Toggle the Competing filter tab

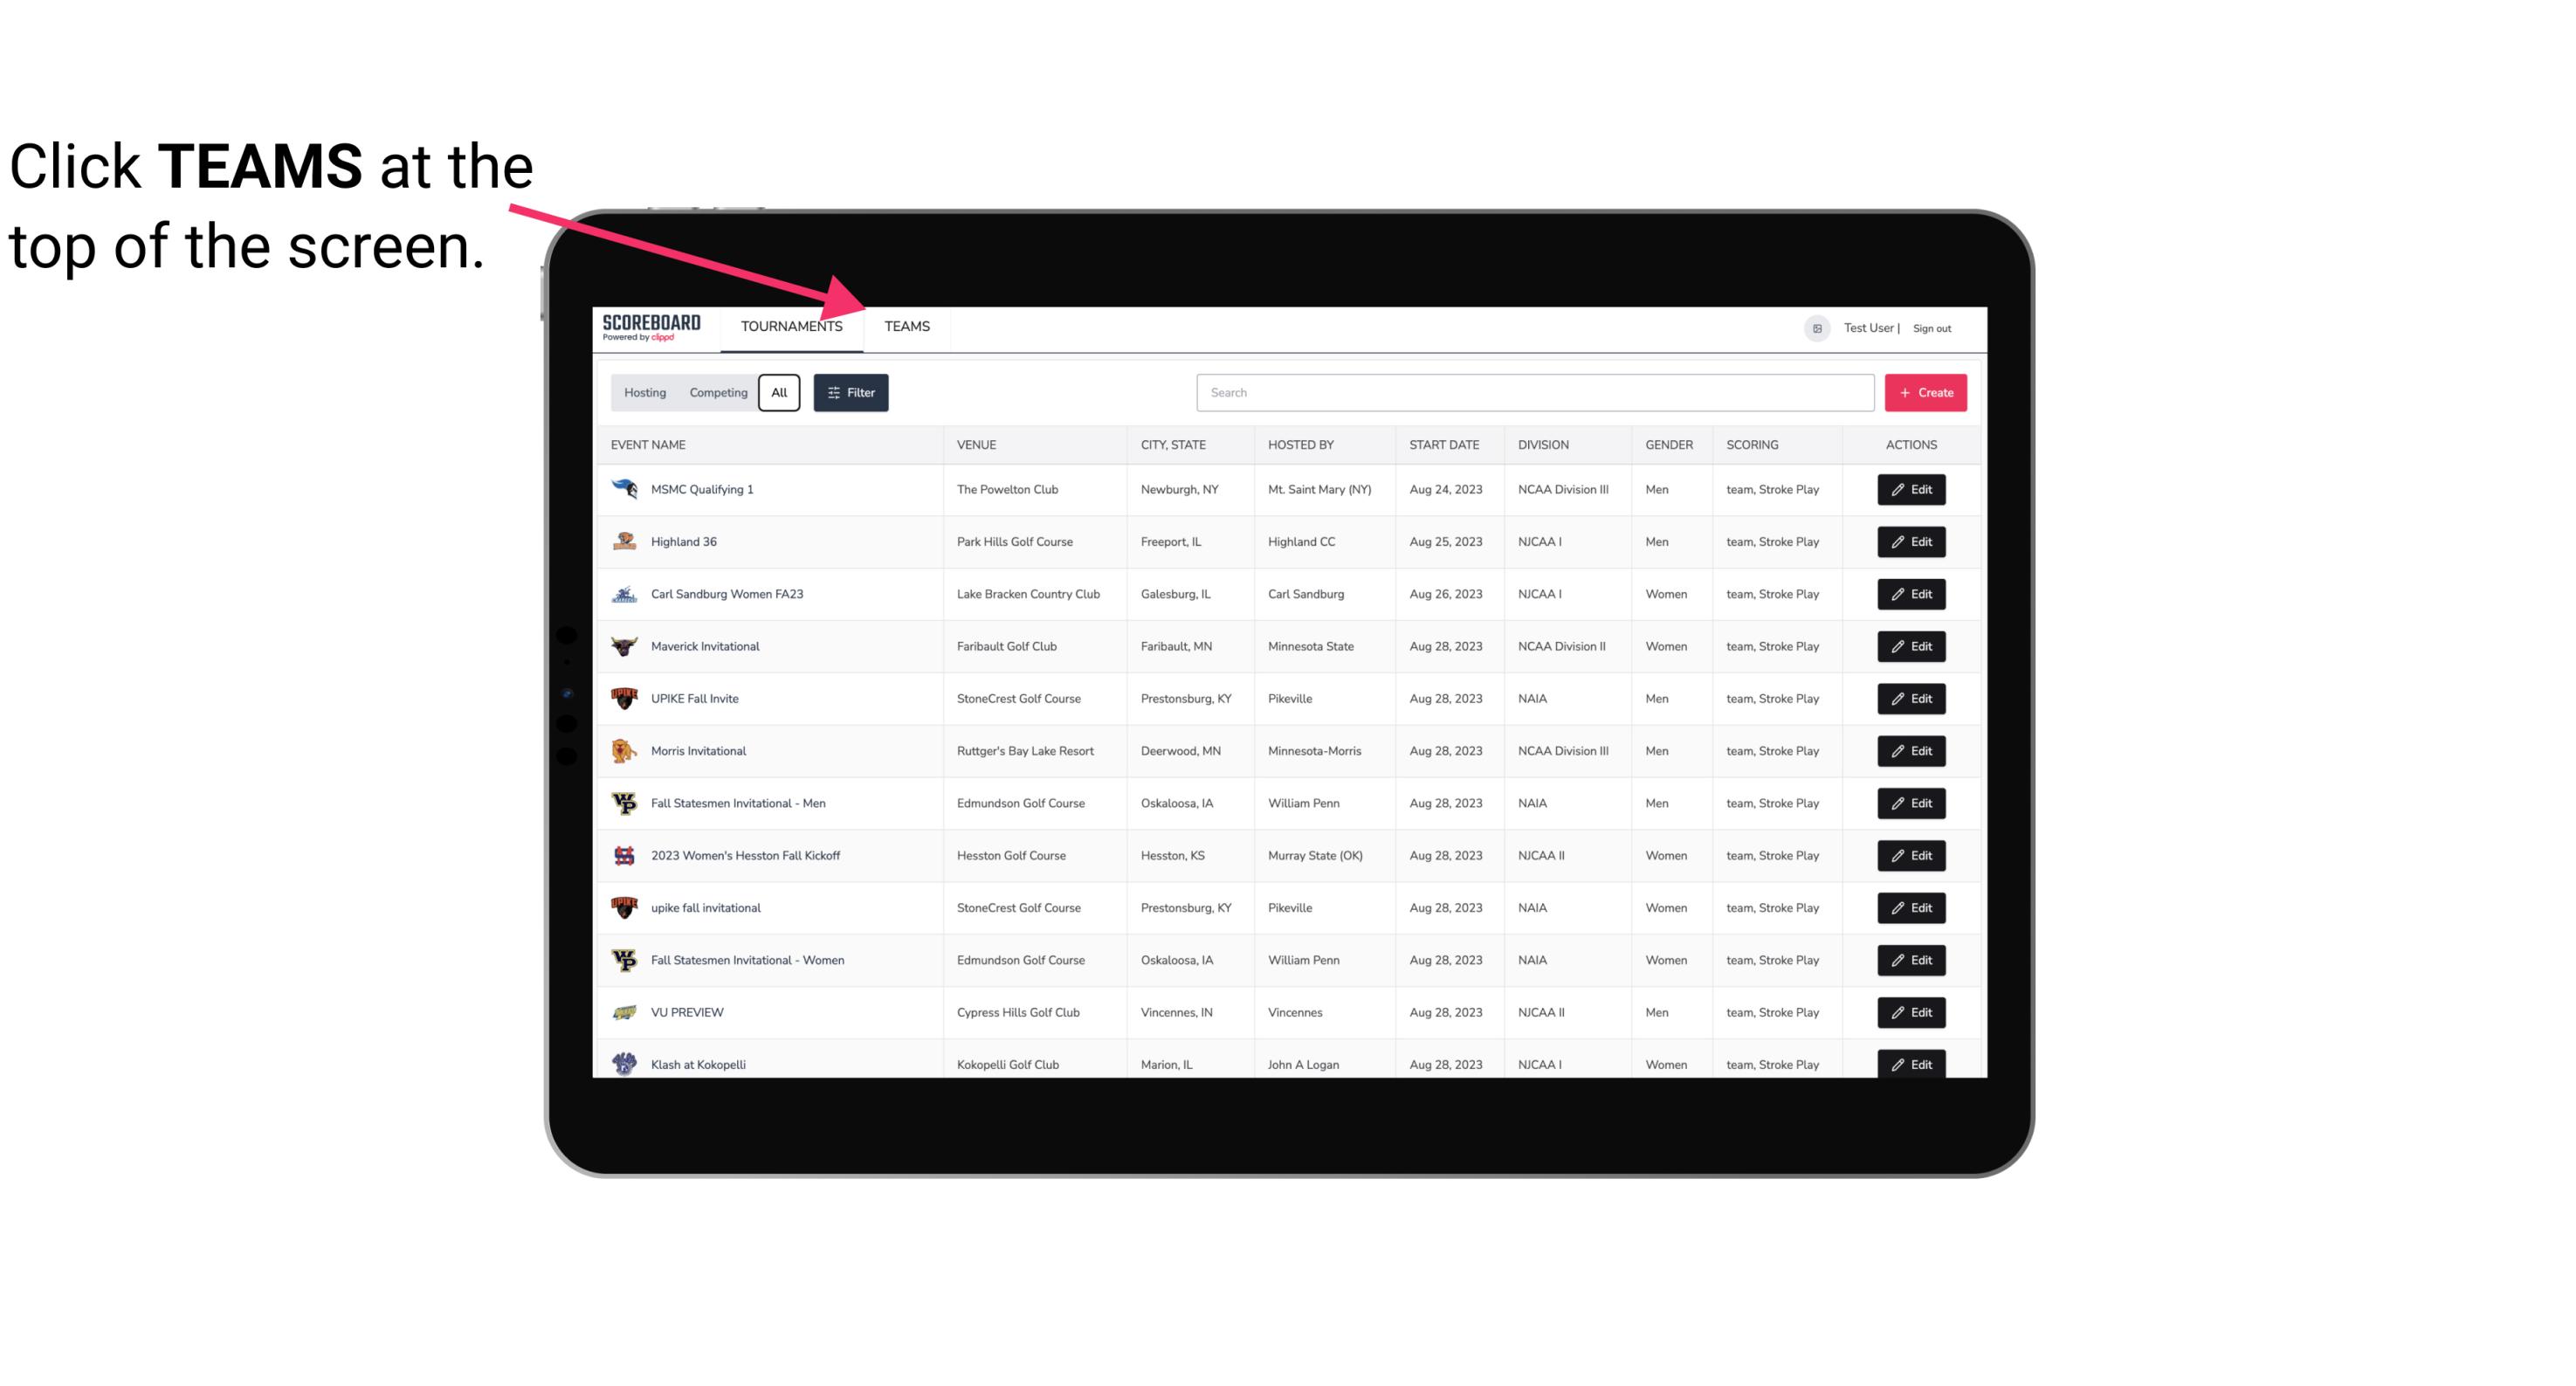click(715, 393)
